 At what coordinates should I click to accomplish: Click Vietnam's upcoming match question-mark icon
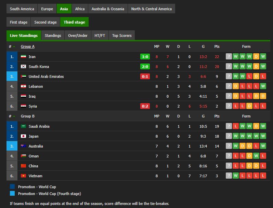tap(229, 176)
